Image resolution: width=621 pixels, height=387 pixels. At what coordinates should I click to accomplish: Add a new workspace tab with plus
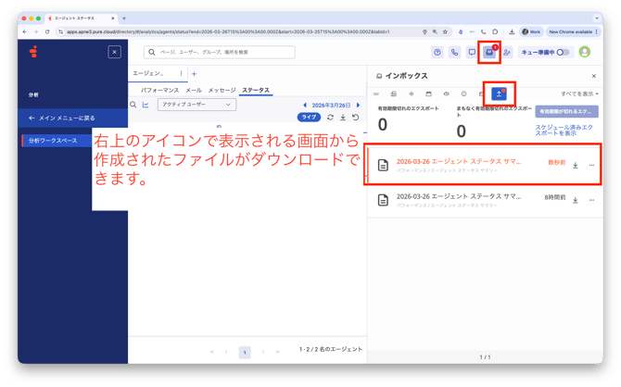(194, 74)
